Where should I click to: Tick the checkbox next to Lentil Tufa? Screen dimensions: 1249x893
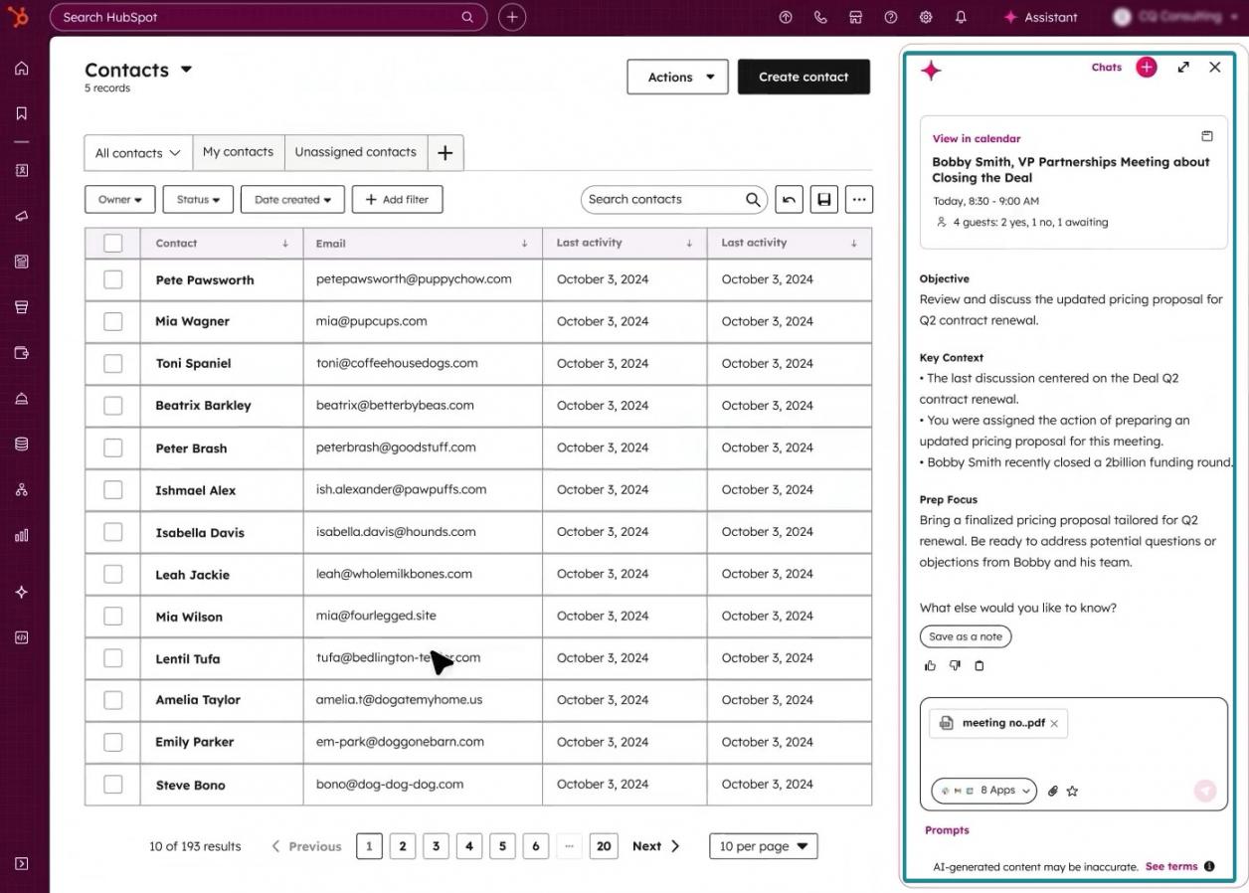click(x=113, y=658)
